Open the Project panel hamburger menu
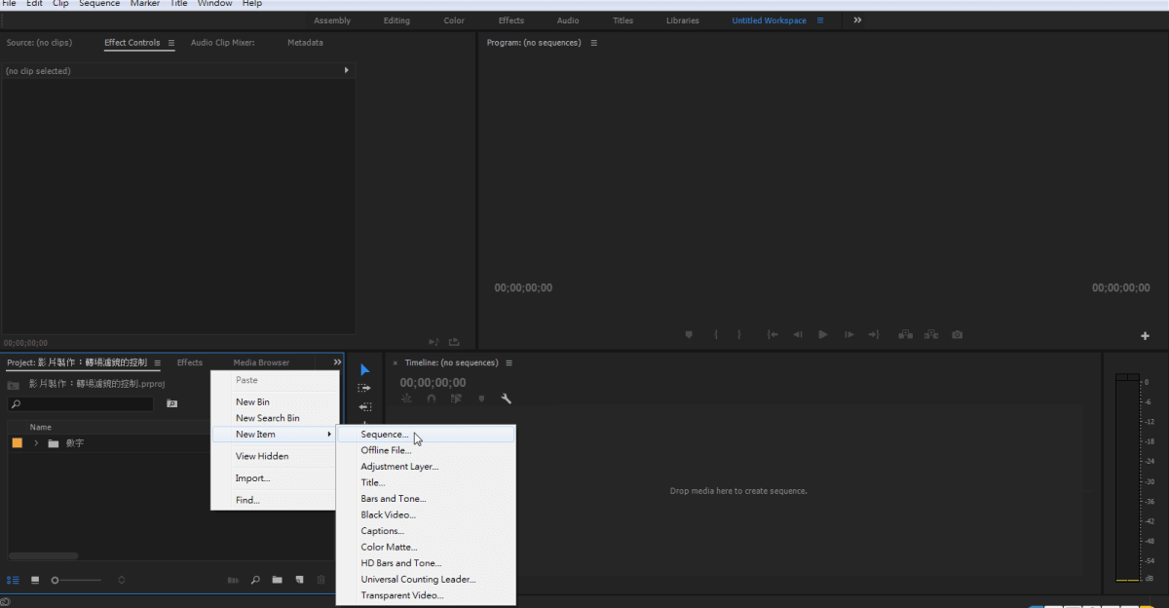 point(158,362)
